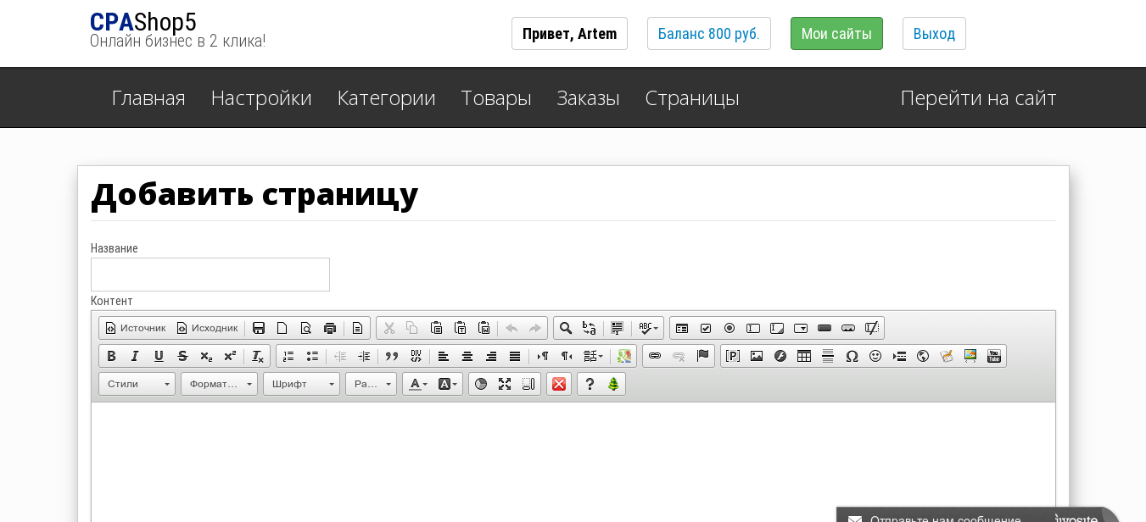Insert a Google map
Screen dimensions: 1146x522
[624, 356]
